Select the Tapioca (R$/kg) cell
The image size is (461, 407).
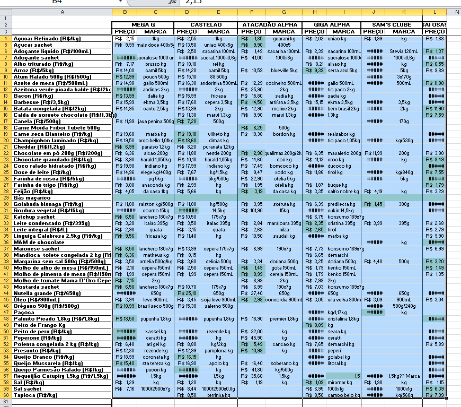click(62, 395)
